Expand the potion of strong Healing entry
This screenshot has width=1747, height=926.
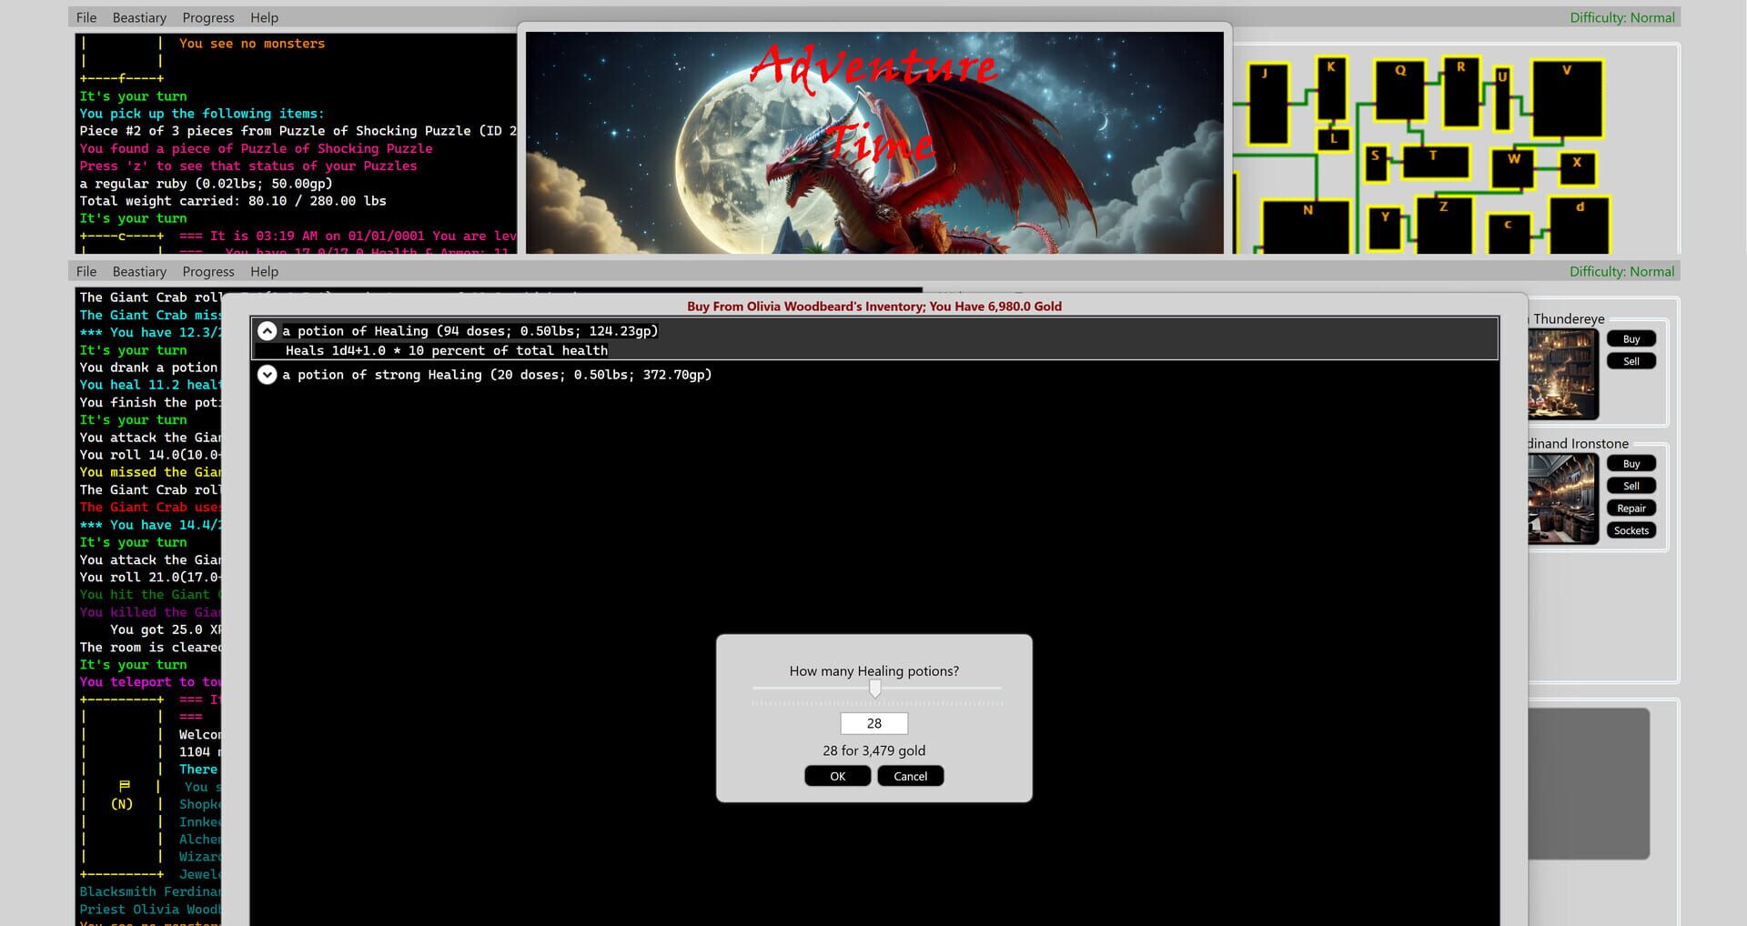pos(267,374)
